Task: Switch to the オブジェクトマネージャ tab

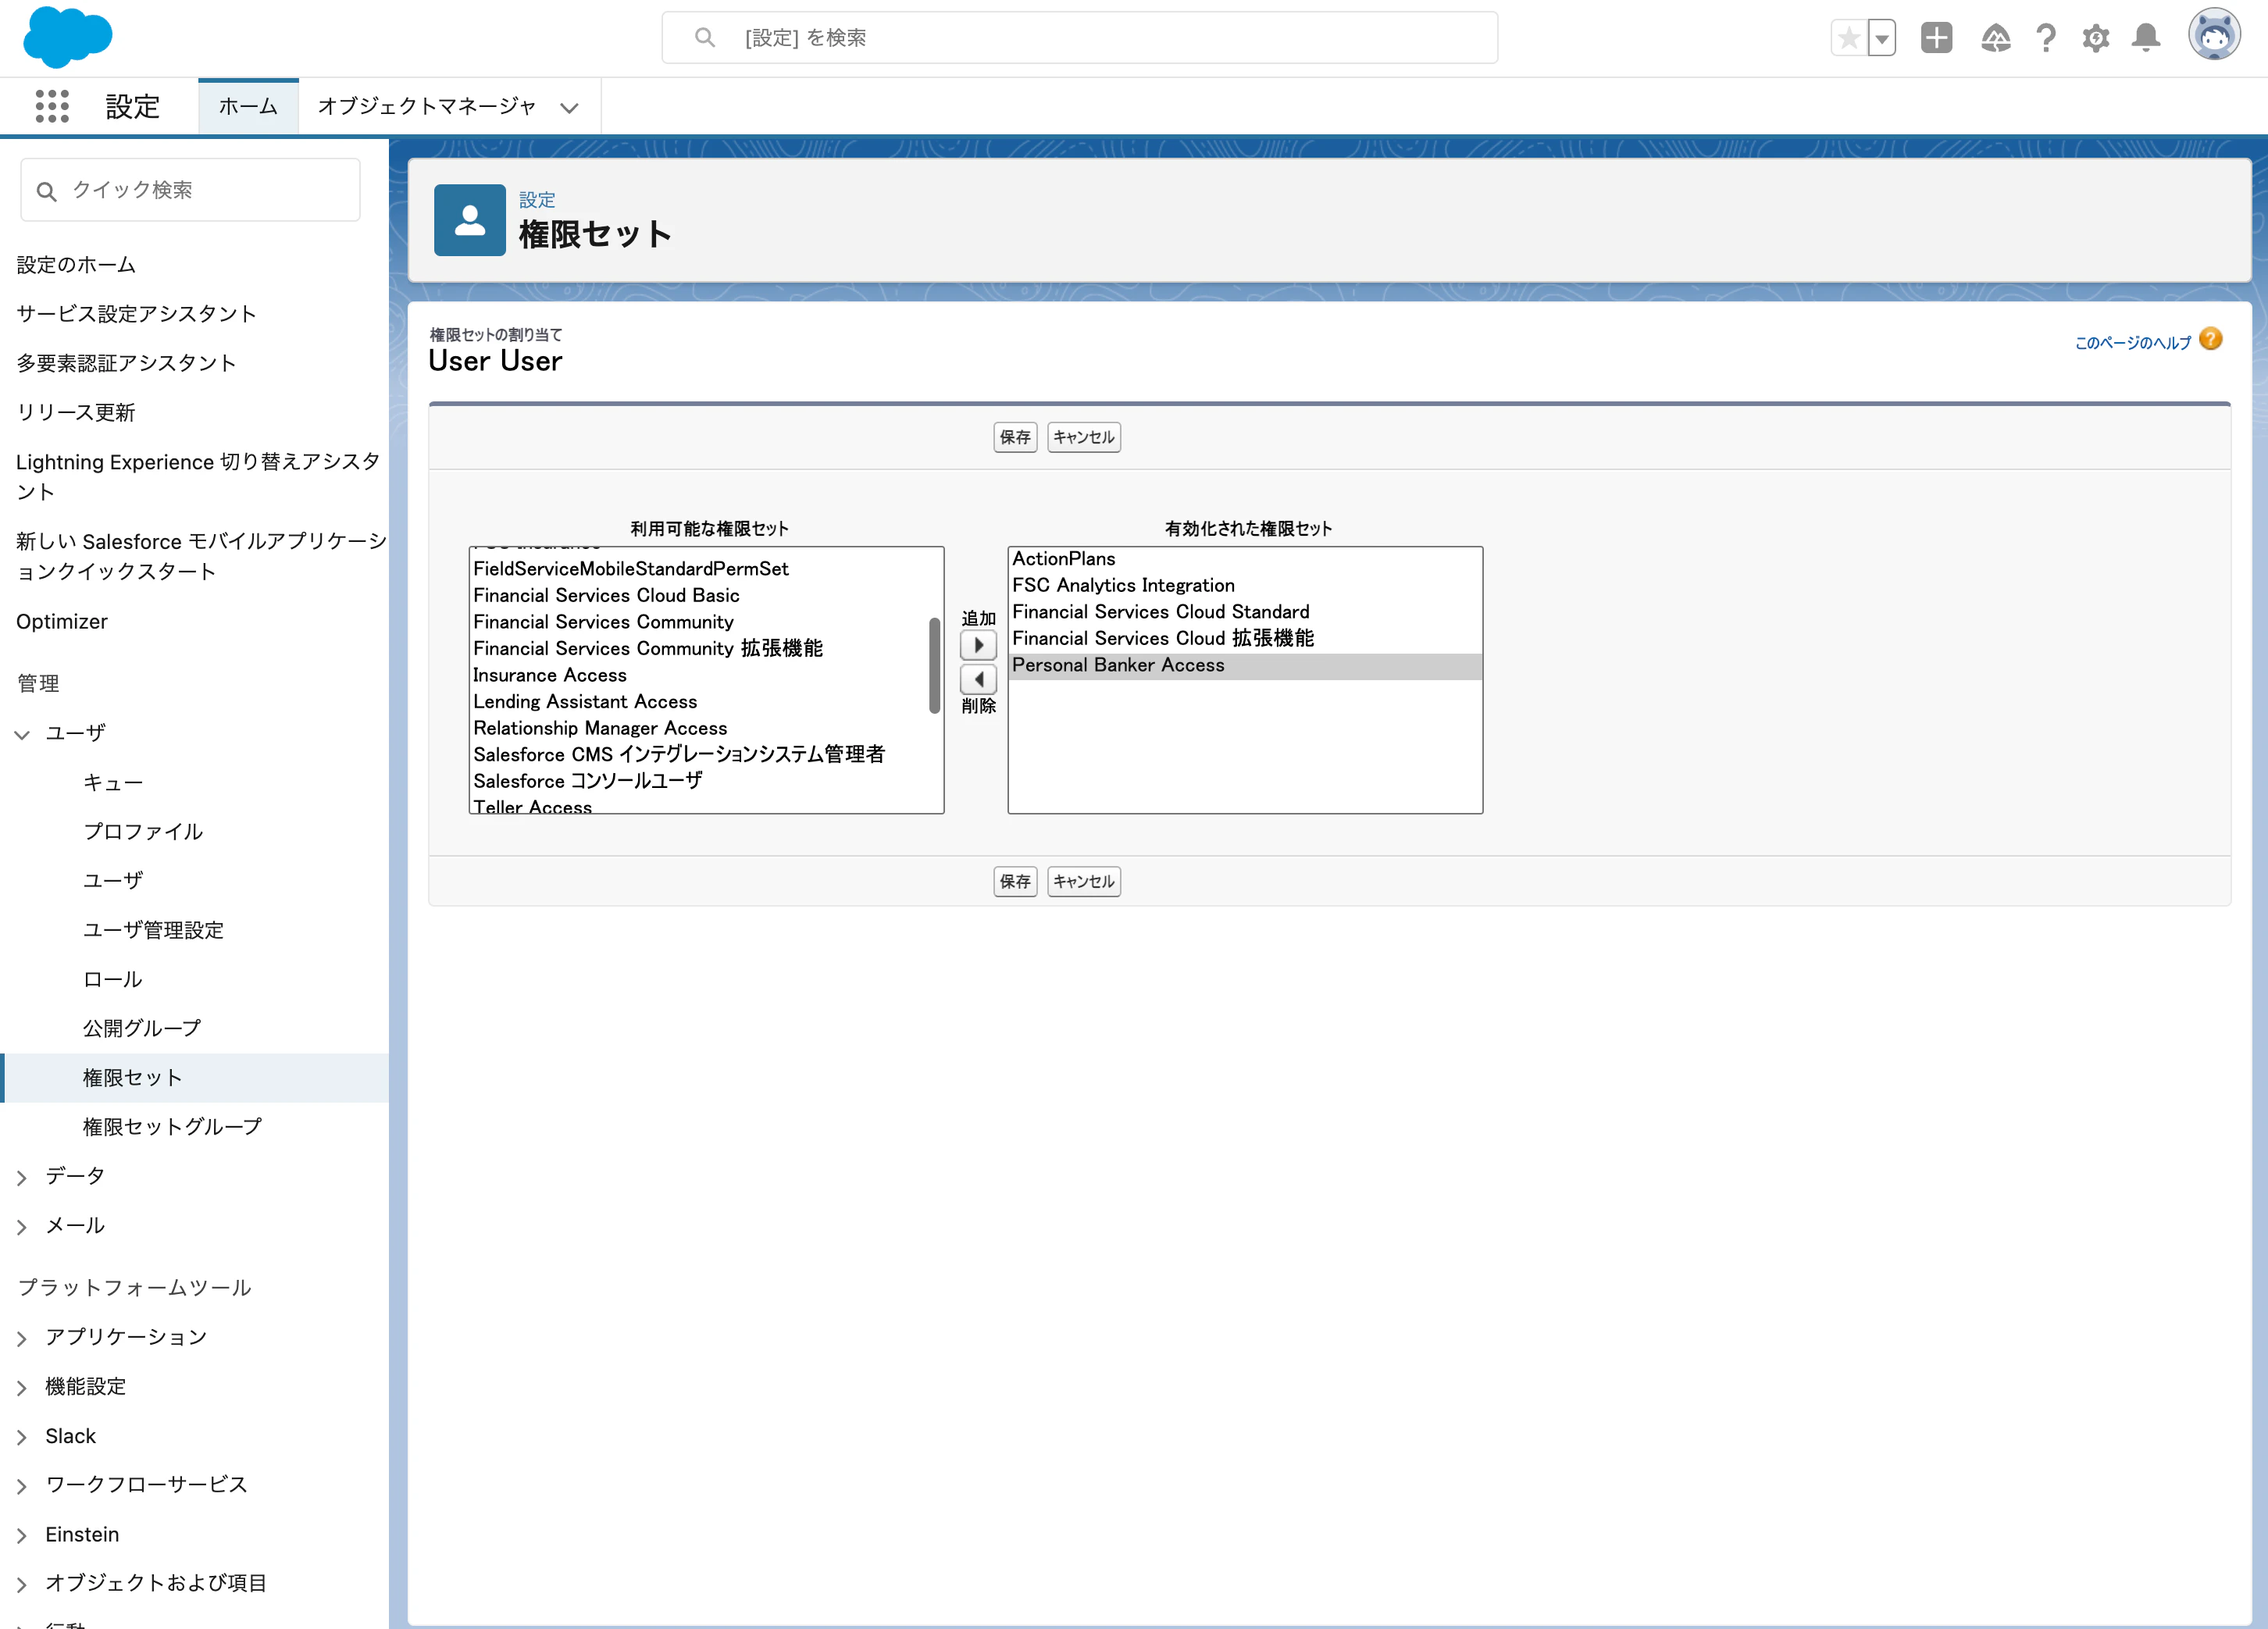Action: pyautogui.click(x=427, y=106)
